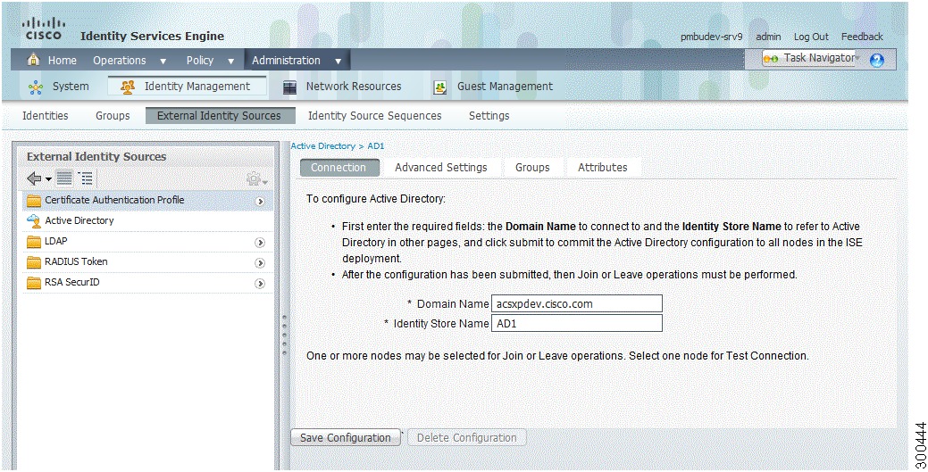Select the RADIUS Token list row
This screenshot has height=472, width=928.
(x=148, y=262)
